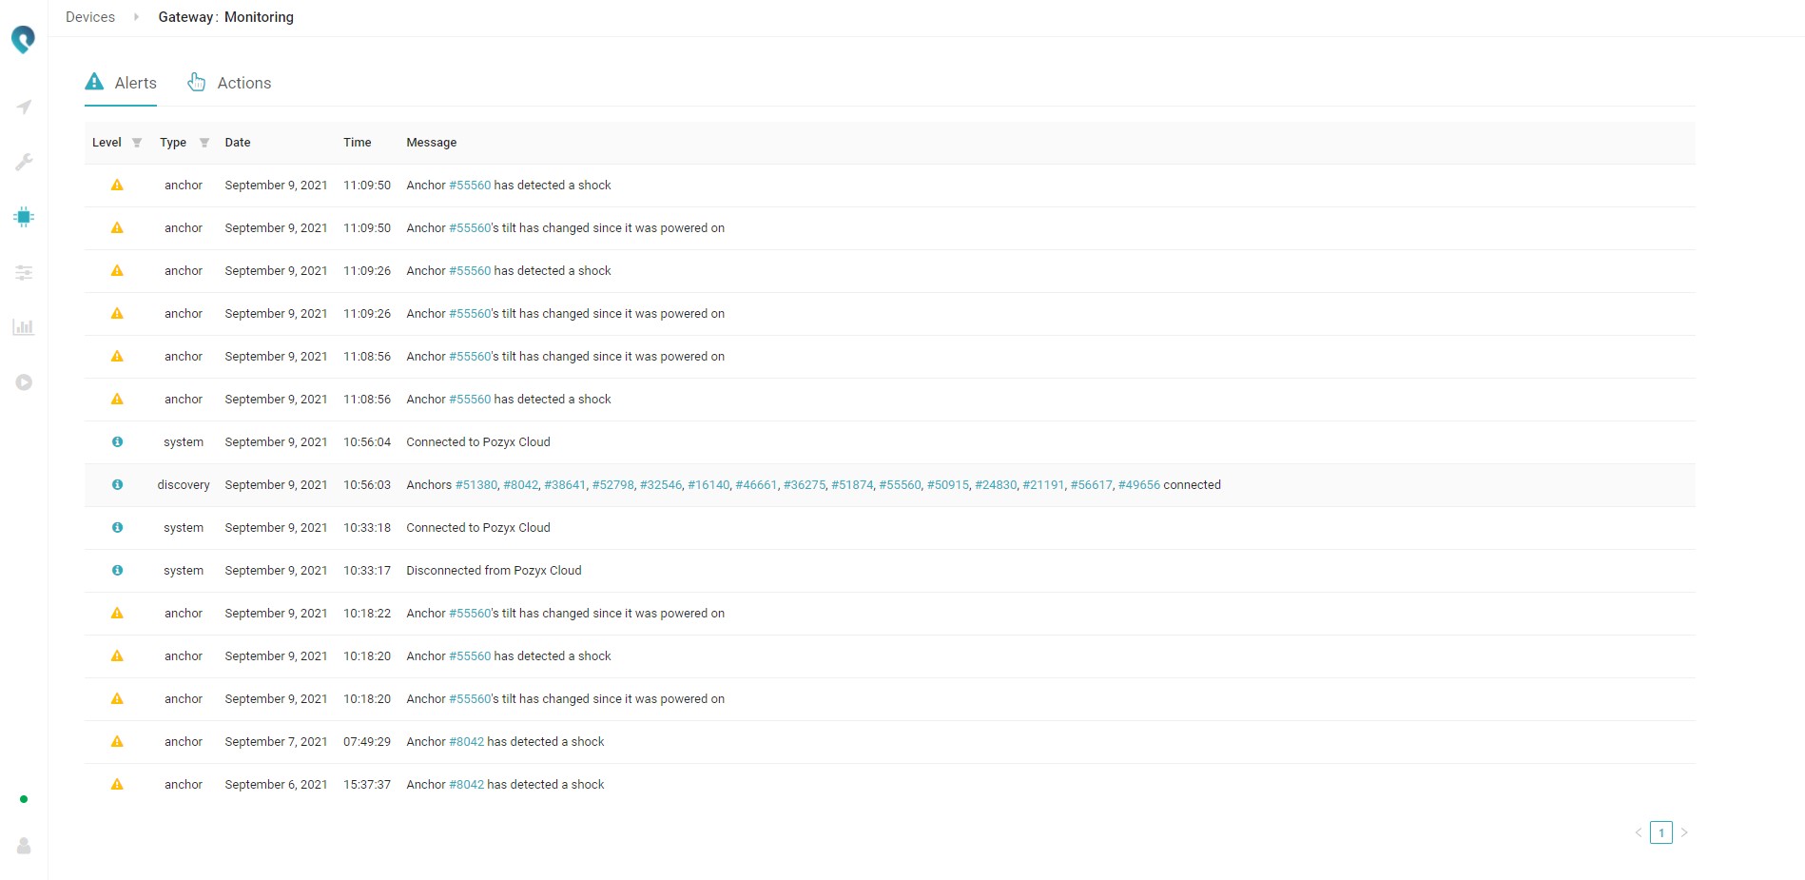Open the bar chart analytics icon

click(24, 327)
